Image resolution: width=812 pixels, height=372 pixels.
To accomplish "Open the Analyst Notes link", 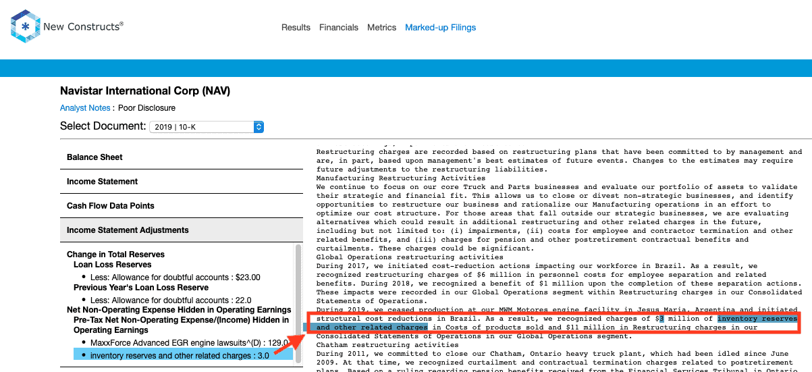I will (85, 108).
